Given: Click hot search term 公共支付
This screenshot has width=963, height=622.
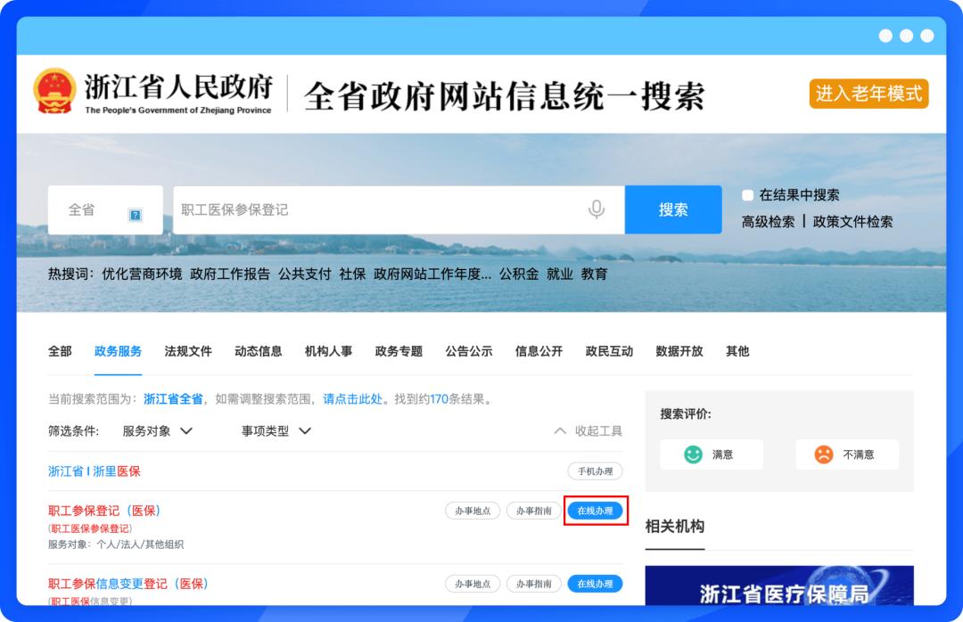Looking at the screenshot, I should [305, 274].
